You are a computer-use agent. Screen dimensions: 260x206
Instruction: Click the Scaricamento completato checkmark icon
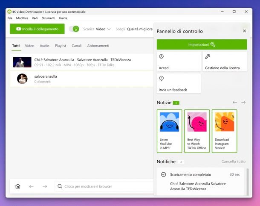tap(163, 174)
